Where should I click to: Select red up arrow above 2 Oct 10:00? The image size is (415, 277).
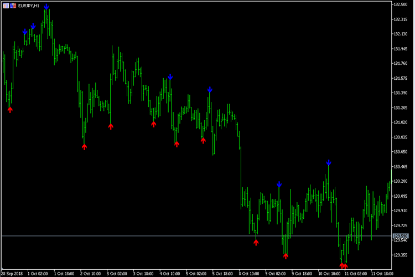[84, 147]
